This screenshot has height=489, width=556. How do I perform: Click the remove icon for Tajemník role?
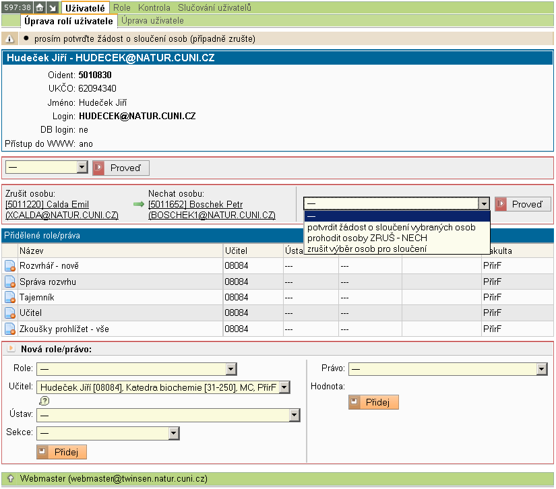click(x=10, y=297)
